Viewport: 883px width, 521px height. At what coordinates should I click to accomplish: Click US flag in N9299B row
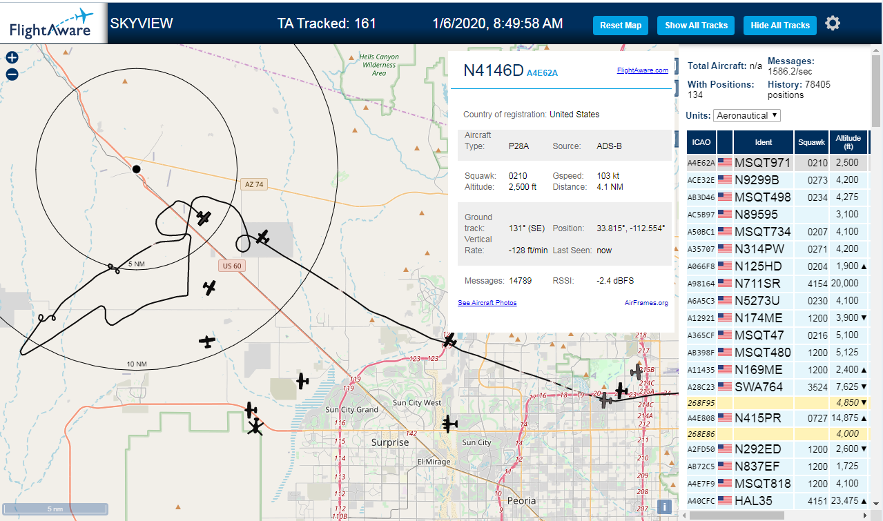pyautogui.click(x=725, y=180)
